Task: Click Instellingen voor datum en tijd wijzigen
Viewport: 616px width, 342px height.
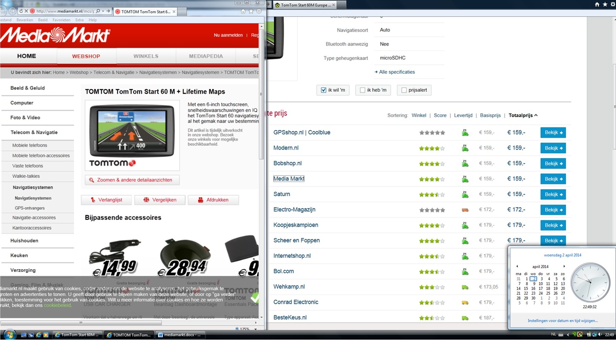Action: click(x=562, y=321)
